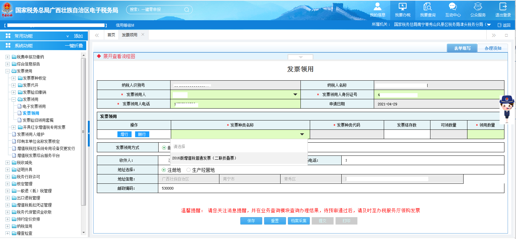Image resolution: width=516 pixels, height=239 pixels.
Task: Click the 公众服务 icon
Action: tap(478, 7)
